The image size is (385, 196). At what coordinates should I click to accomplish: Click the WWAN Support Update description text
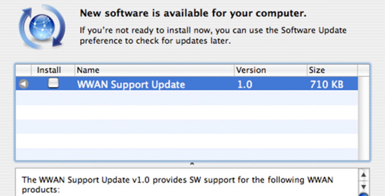pos(177,185)
